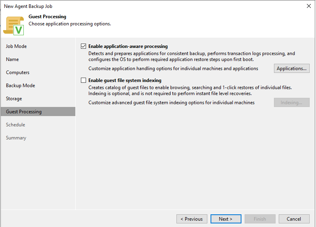
Task: Click the Schedule step in sidebar
Action: [15, 125]
